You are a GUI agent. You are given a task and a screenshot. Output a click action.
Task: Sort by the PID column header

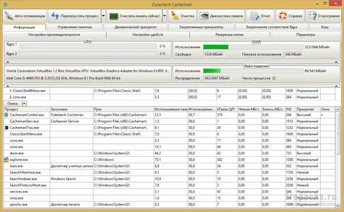tap(291, 109)
